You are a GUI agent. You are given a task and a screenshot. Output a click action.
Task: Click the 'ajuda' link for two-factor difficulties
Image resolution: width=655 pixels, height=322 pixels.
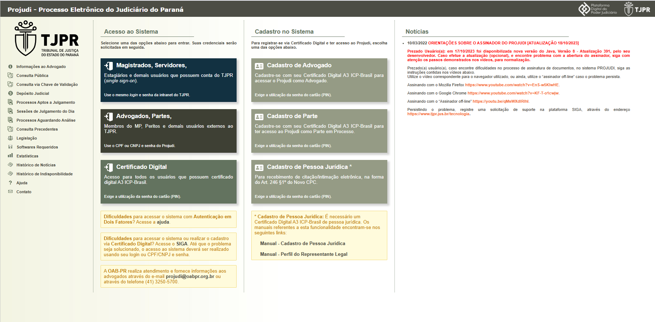coord(163,222)
